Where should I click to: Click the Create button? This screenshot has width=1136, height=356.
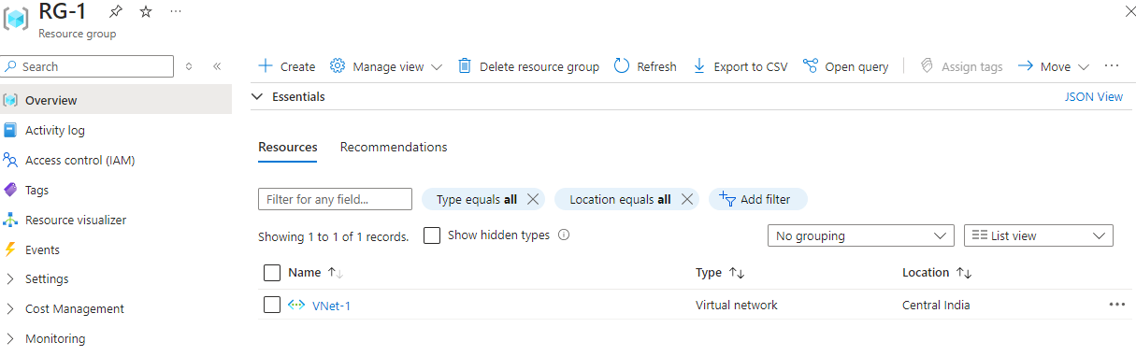point(287,66)
